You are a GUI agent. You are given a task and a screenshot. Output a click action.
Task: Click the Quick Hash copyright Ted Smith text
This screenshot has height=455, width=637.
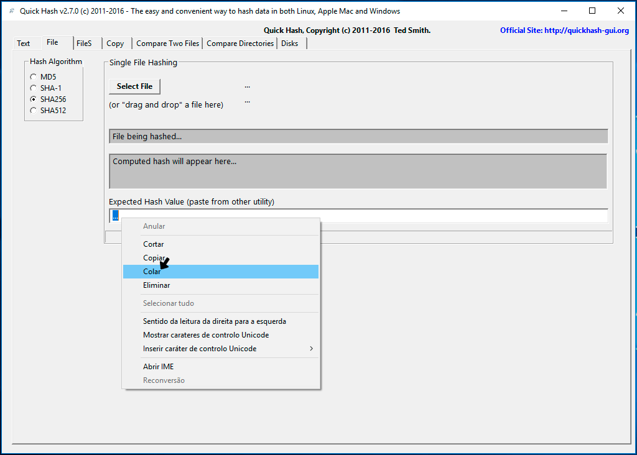point(347,30)
